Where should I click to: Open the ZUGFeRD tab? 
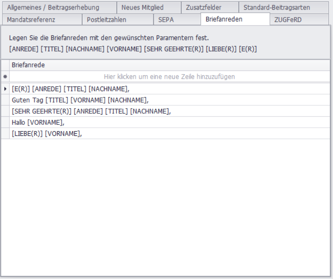point(288,20)
